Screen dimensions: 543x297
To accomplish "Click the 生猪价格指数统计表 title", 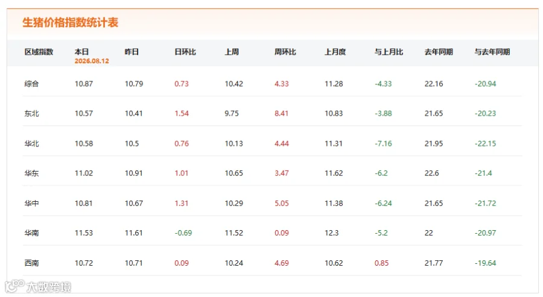I will (x=71, y=22).
